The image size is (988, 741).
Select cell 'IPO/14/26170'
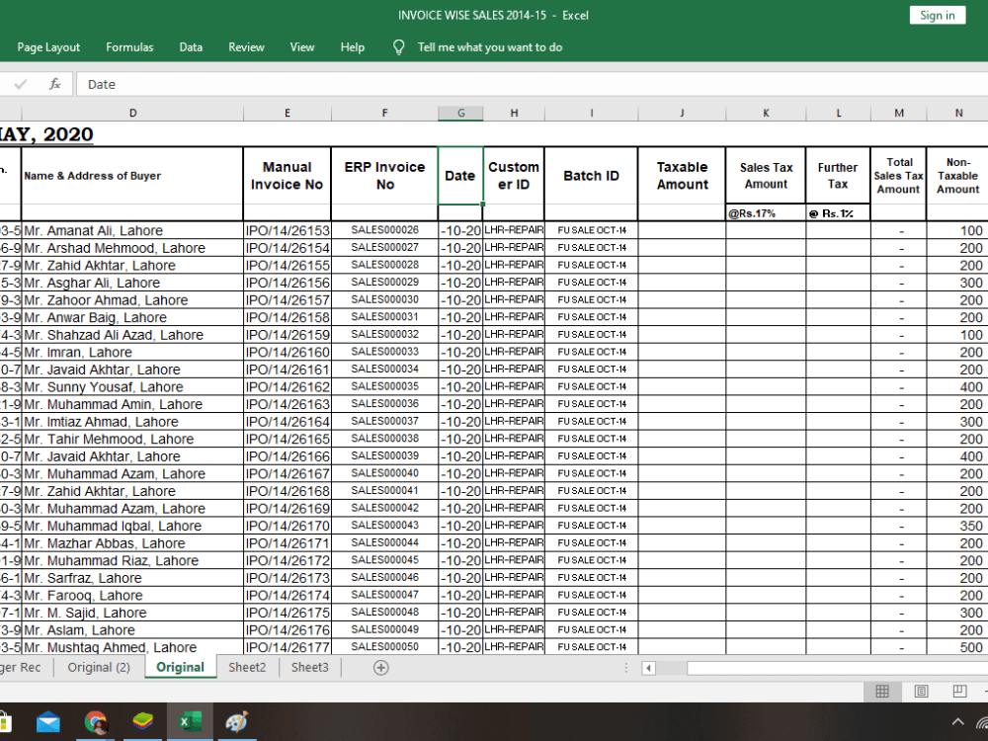288,526
